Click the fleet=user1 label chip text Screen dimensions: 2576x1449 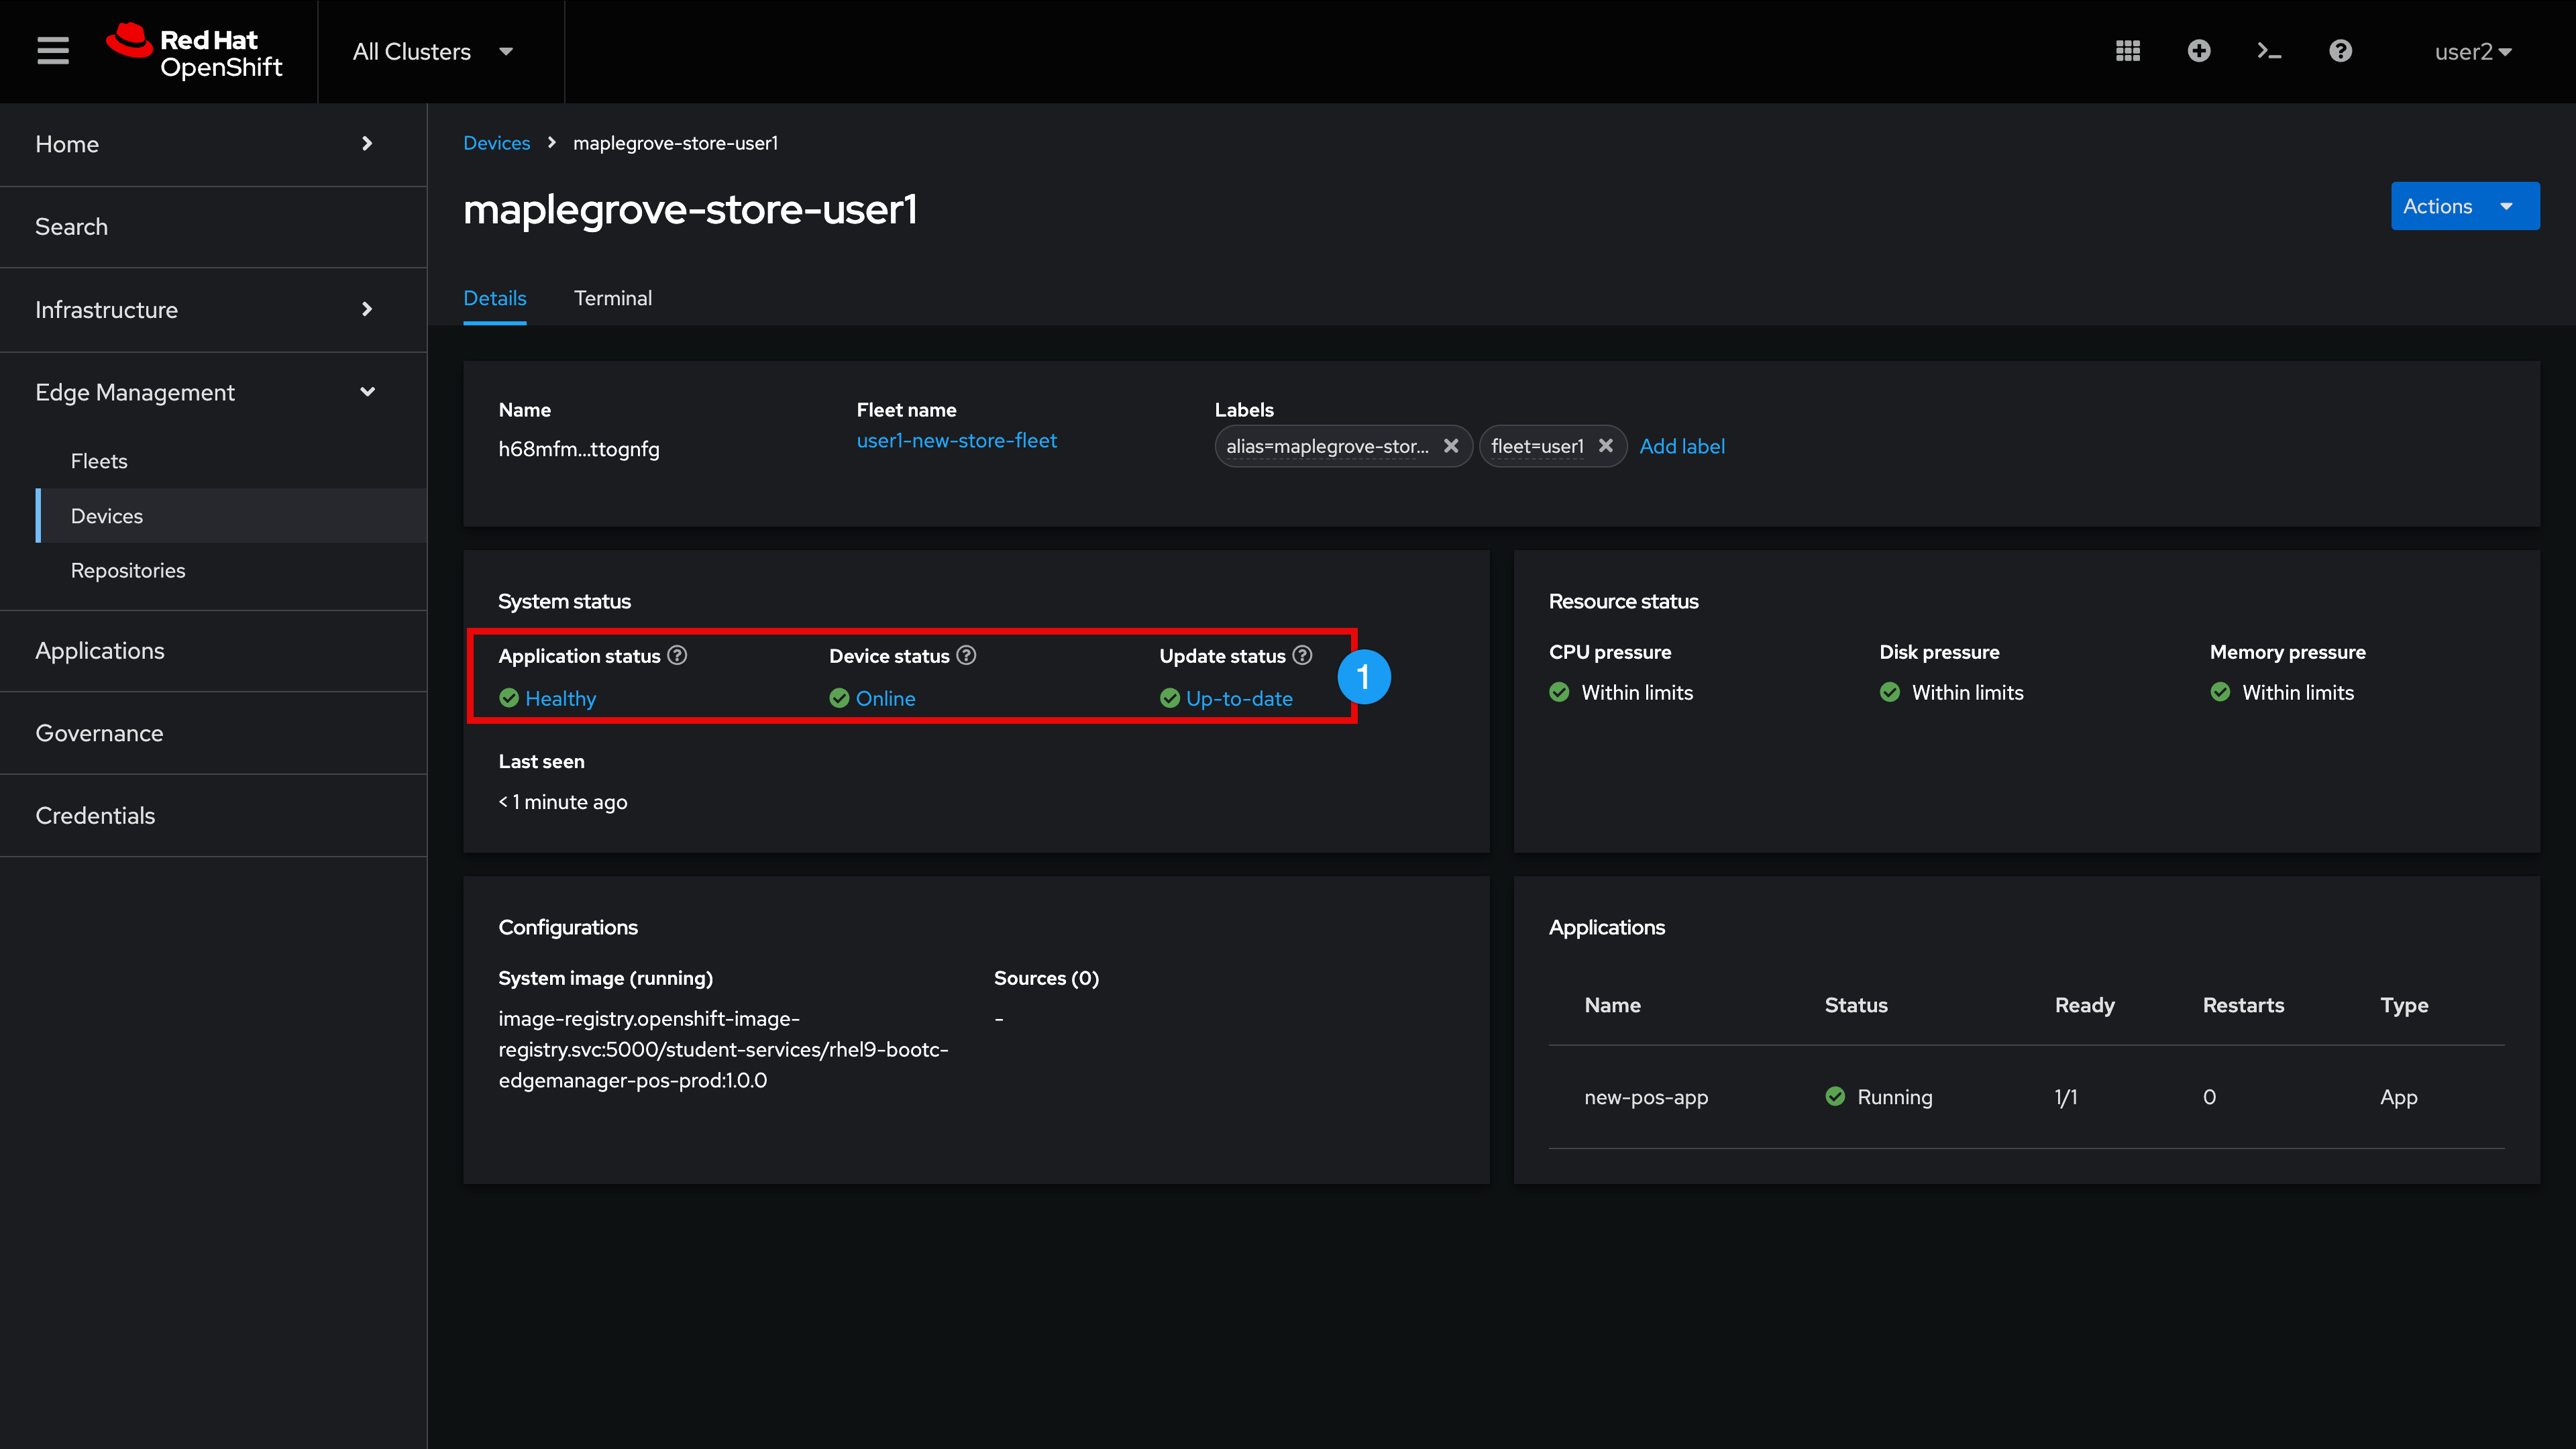[x=1537, y=446]
